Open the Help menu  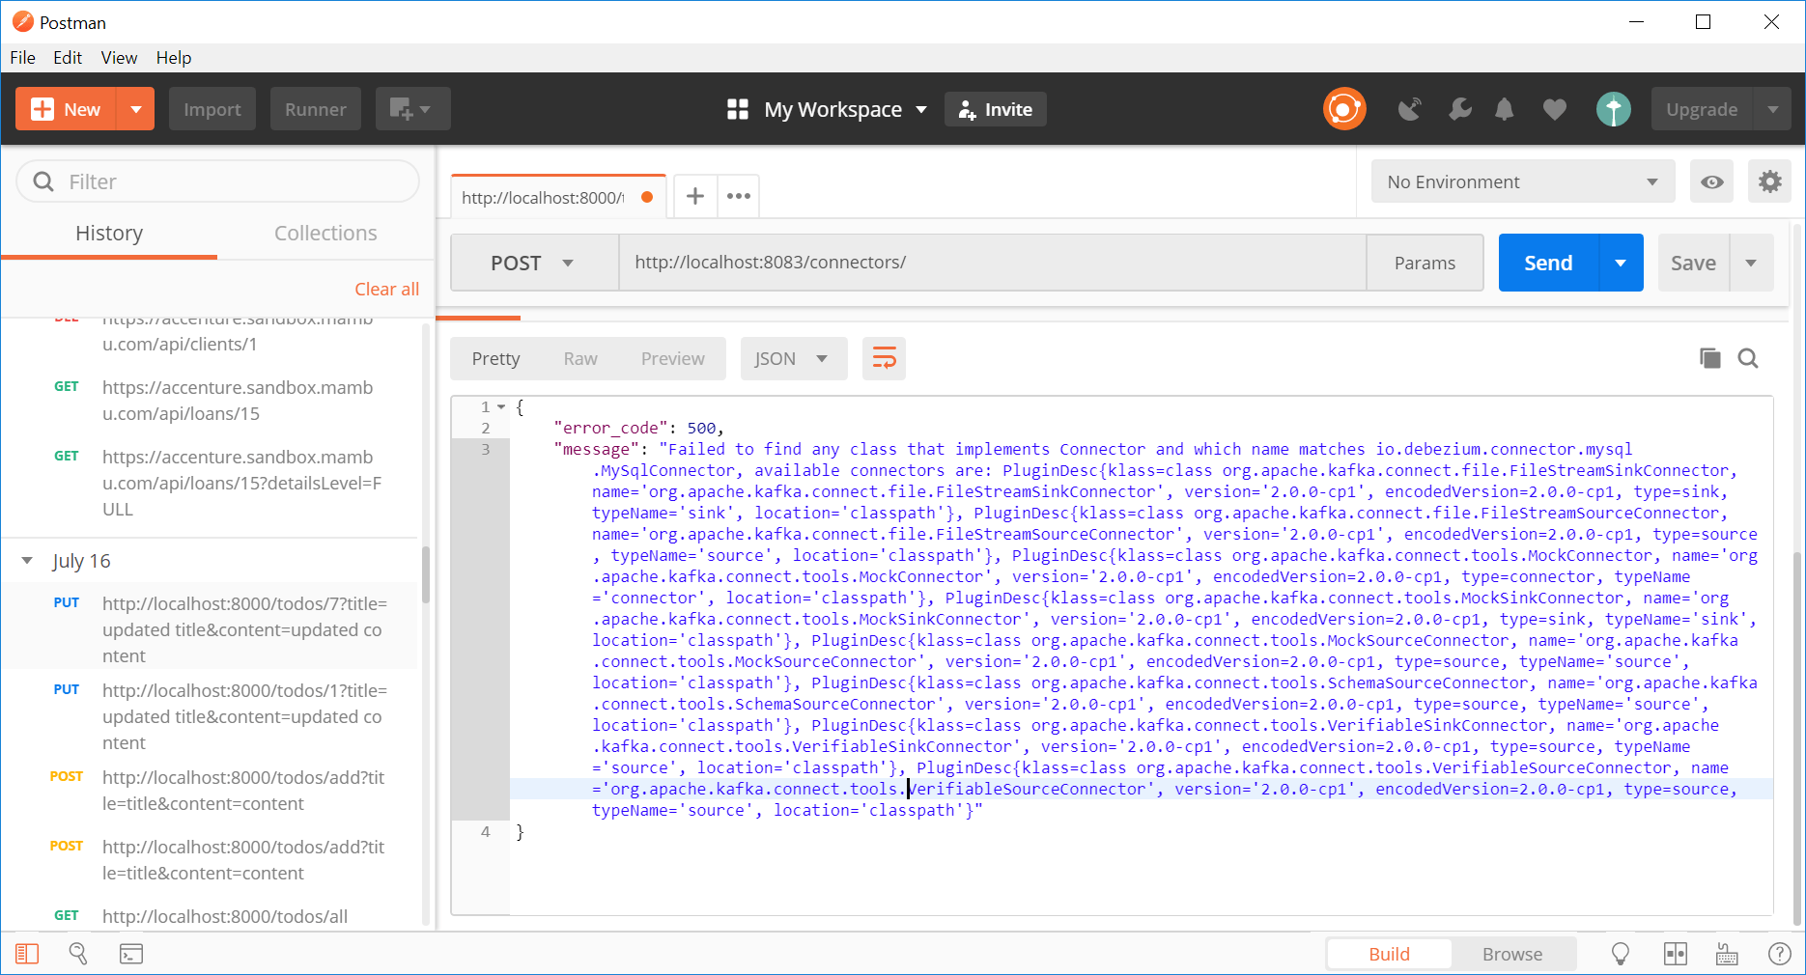click(x=174, y=58)
